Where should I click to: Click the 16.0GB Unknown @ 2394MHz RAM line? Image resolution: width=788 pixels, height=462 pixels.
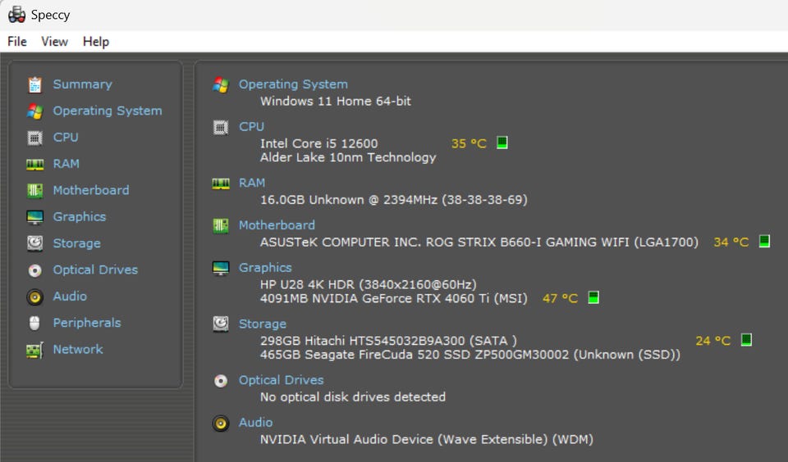pos(393,200)
